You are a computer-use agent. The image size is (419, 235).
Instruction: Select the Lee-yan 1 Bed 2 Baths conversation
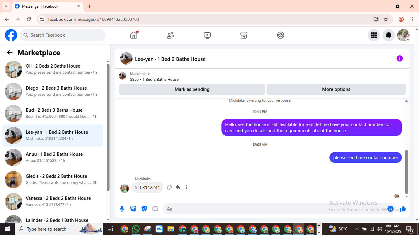tap(53, 136)
